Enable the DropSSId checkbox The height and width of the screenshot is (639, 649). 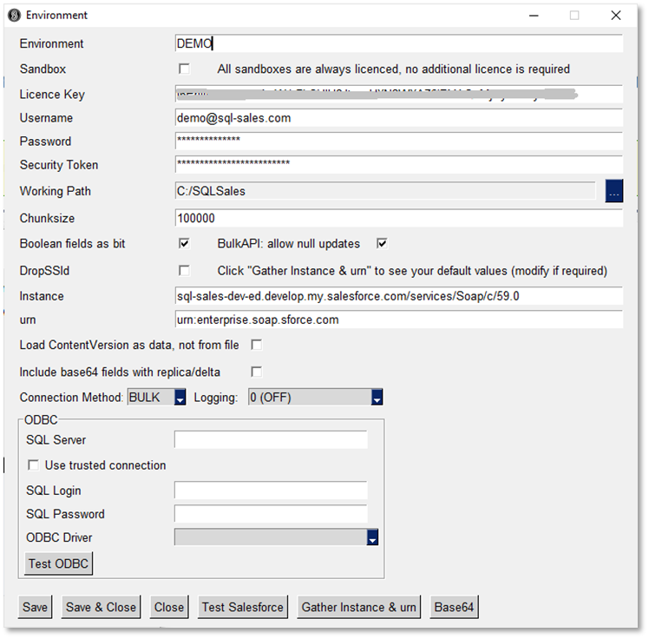pos(184,271)
